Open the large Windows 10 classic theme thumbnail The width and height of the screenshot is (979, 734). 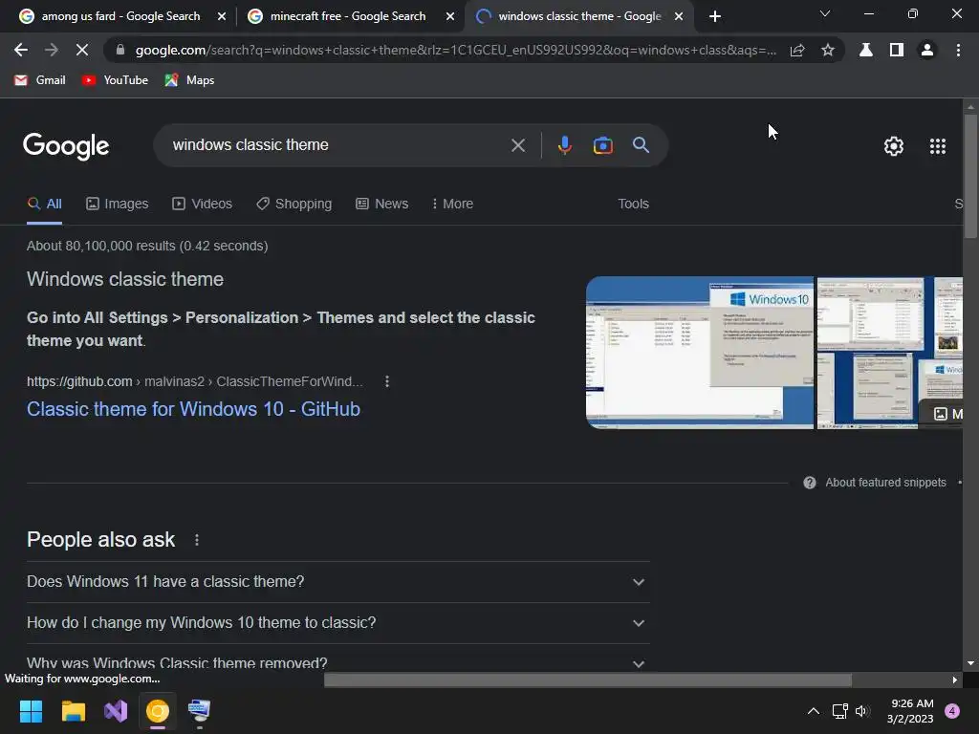click(x=699, y=353)
